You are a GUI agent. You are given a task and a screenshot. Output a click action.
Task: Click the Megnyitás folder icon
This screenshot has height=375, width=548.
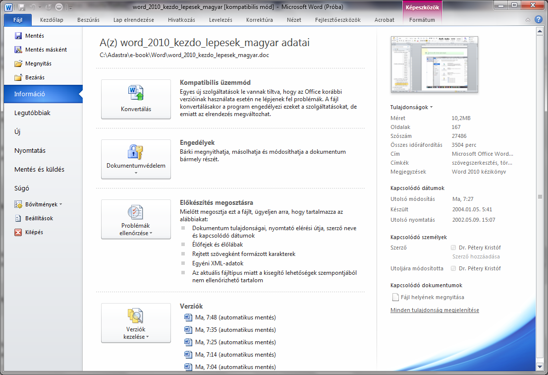point(18,63)
